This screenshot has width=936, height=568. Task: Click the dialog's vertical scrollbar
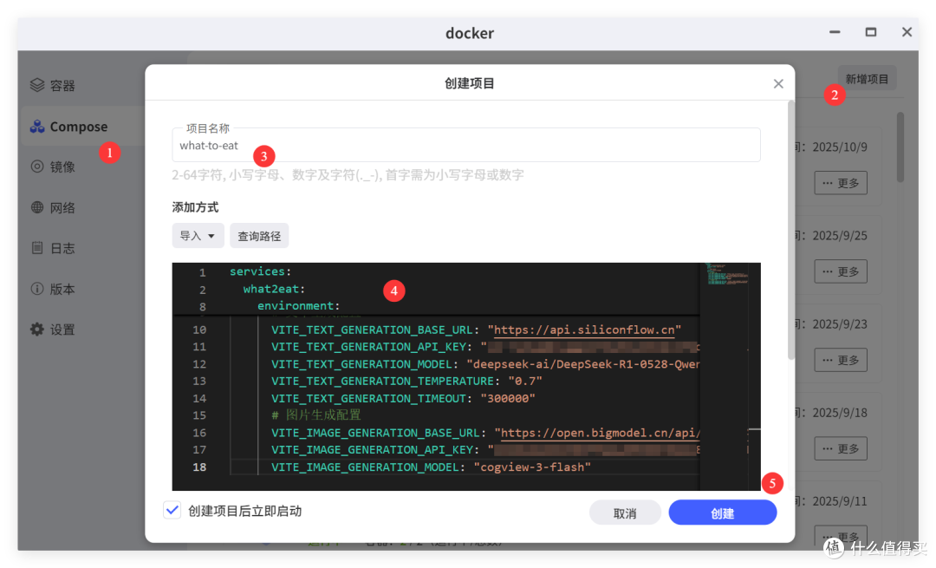791,230
